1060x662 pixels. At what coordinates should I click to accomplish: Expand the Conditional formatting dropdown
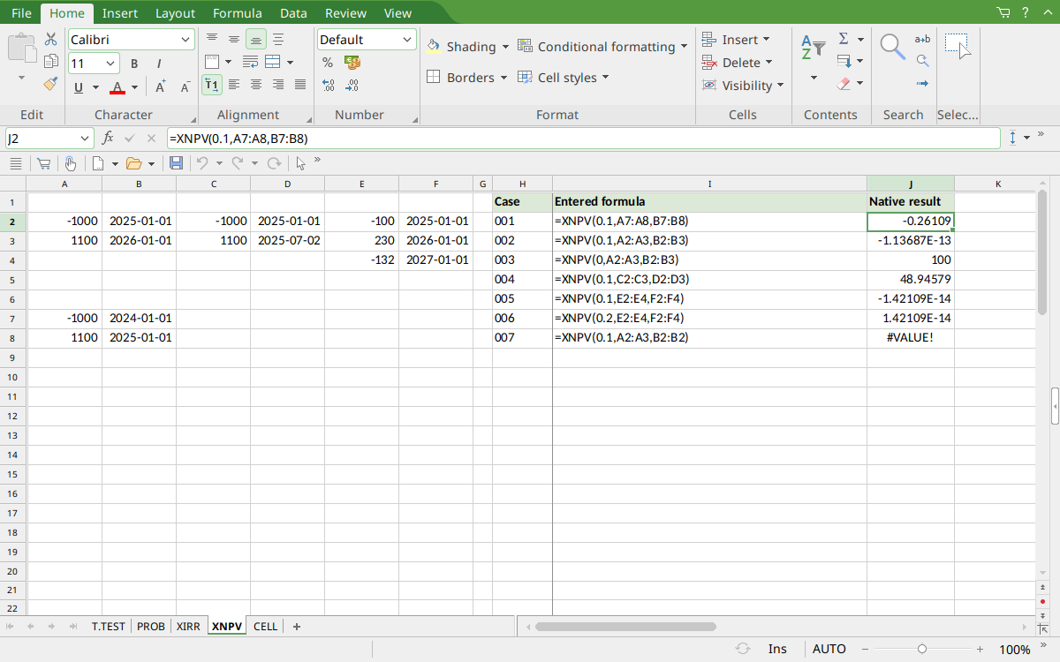tap(684, 47)
